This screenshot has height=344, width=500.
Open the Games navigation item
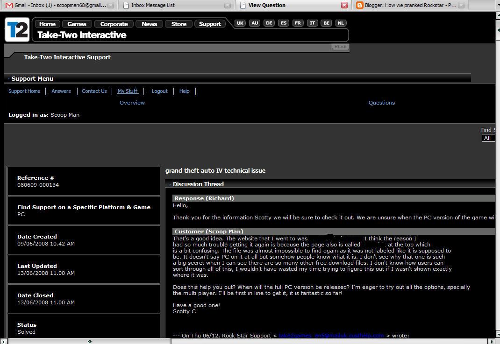tap(77, 24)
